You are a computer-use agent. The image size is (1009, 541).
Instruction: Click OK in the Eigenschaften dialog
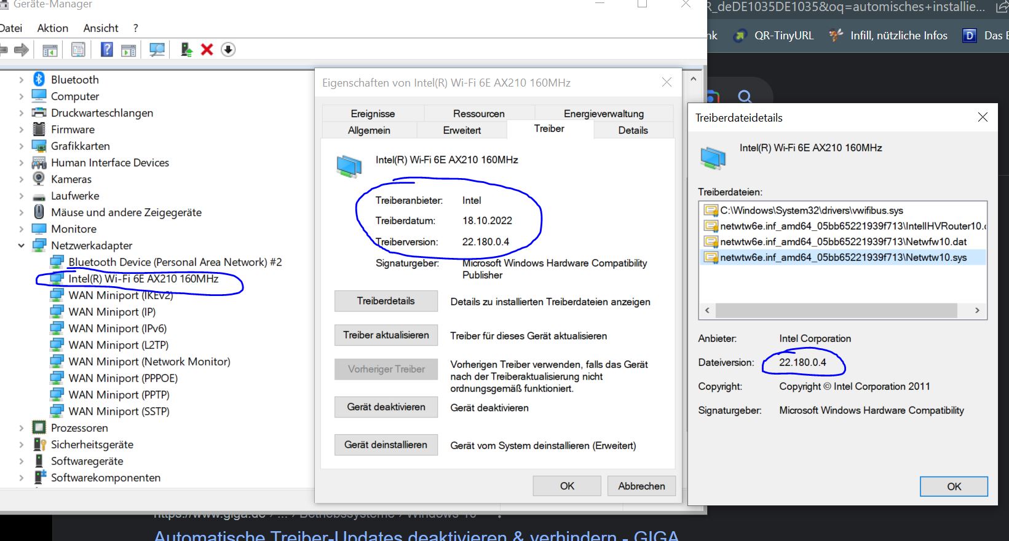[x=567, y=486]
